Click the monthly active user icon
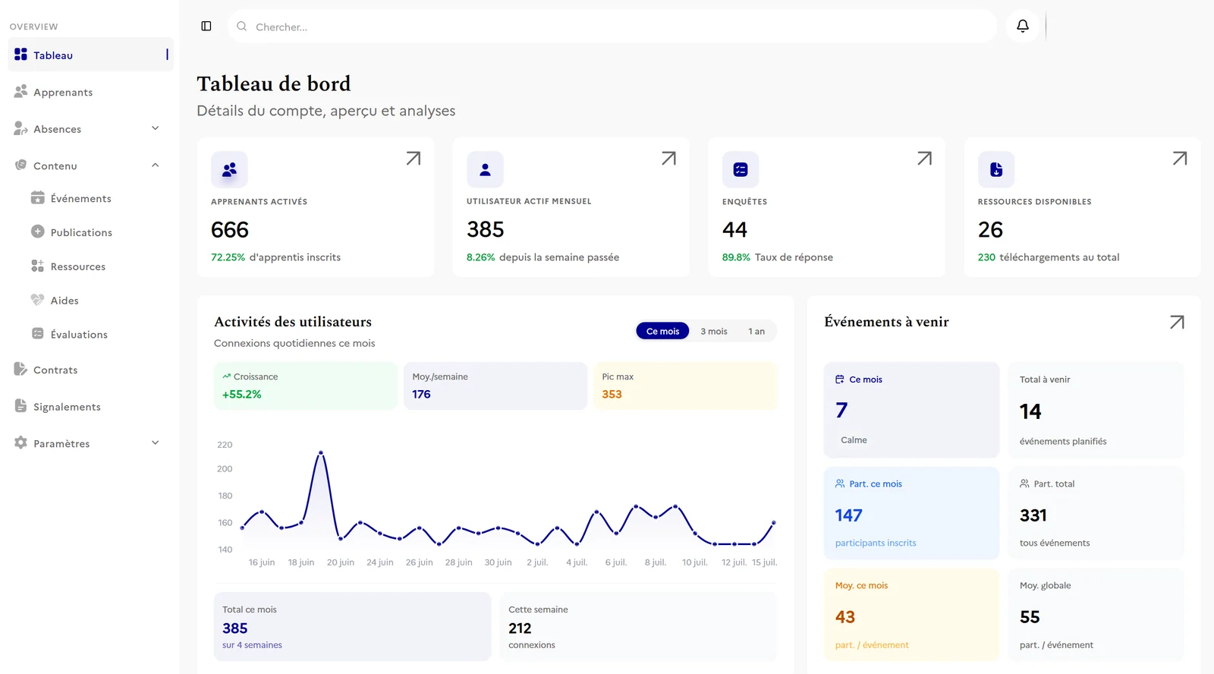The image size is (1214, 674). (485, 170)
